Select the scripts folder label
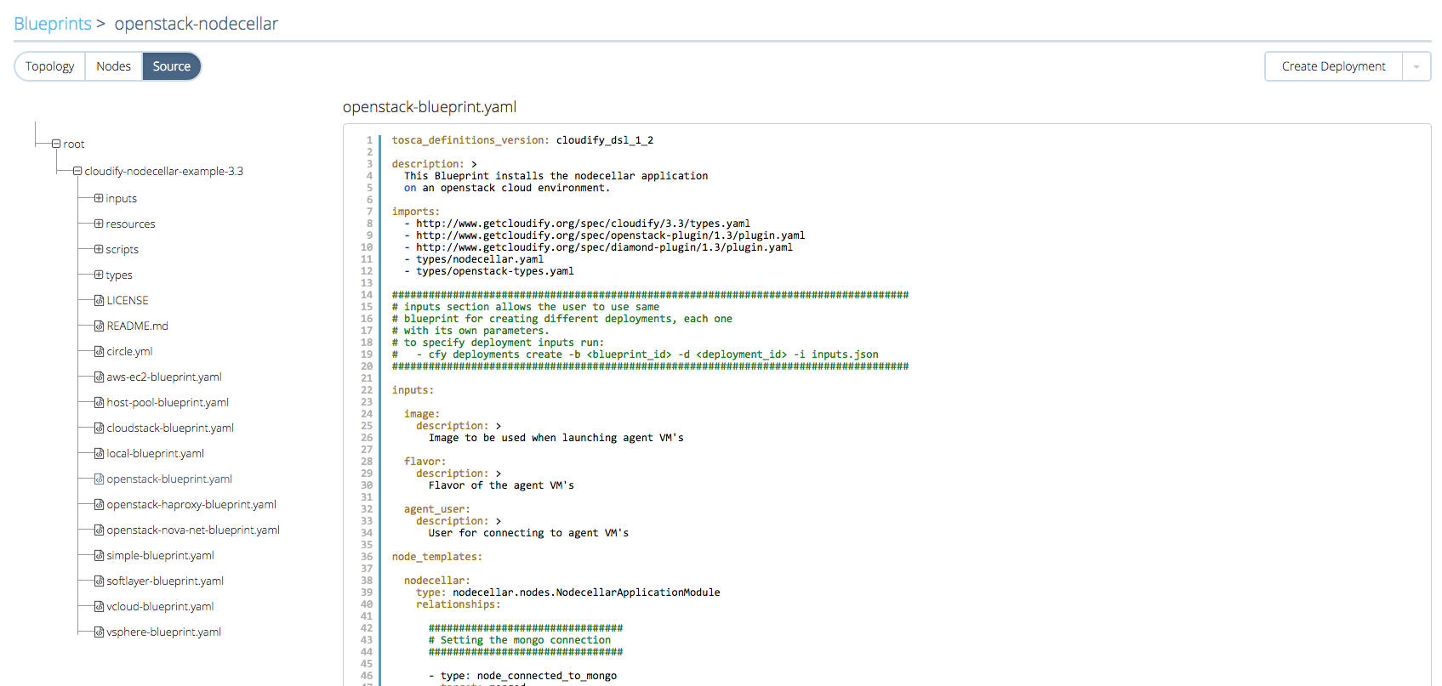This screenshot has width=1442, height=686. [x=123, y=250]
